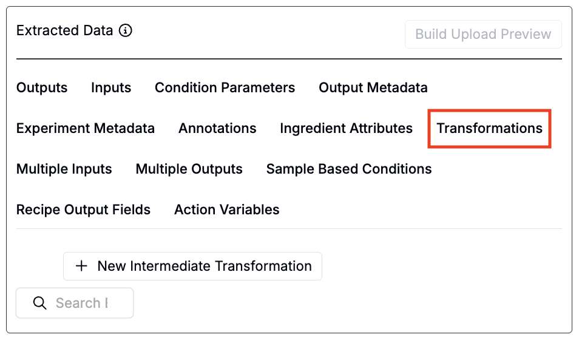579x340 pixels.
Task: Switch to the Outputs tab
Action: (42, 87)
